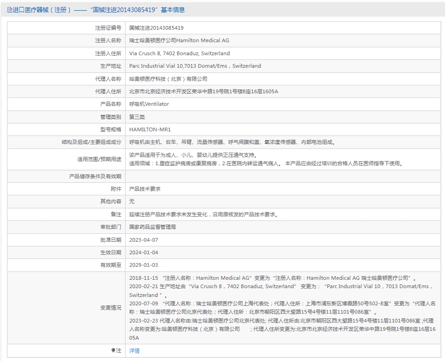Click the 产品名称 row label
Viewport: 445px width, 361px height.
click(x=111, y=104)
